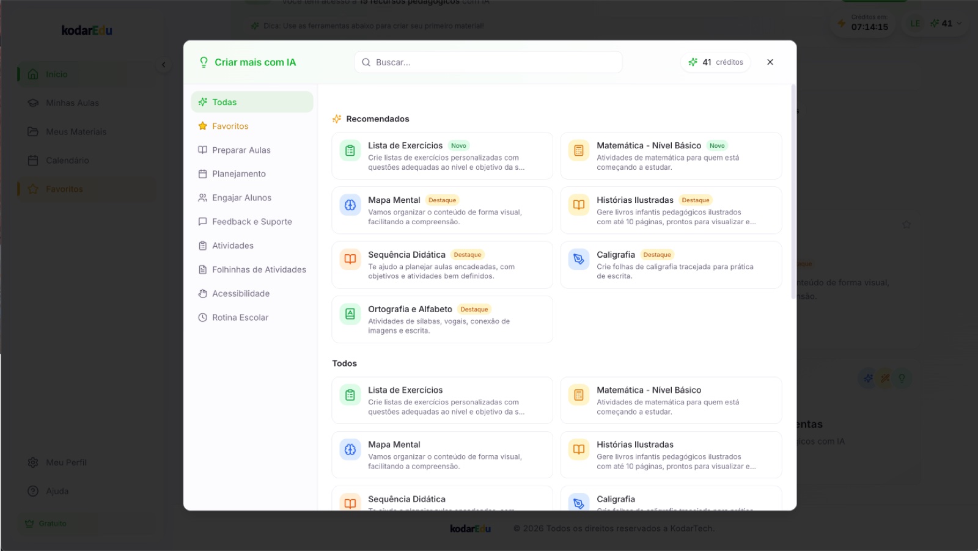Viewport: 978px width, 551px height.
Task: Select the Todas category
Action: click(252, 102)
